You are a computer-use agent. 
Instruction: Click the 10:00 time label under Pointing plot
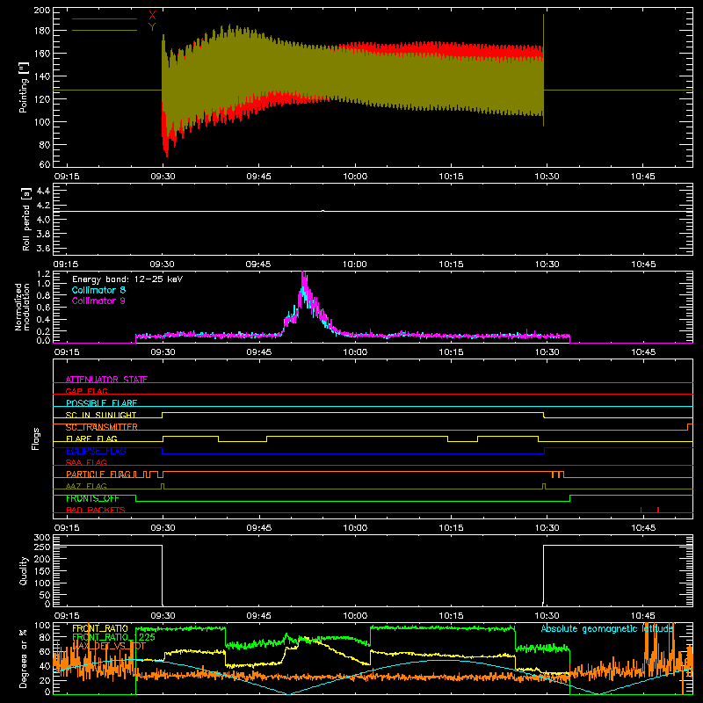(x=355, y=177)
